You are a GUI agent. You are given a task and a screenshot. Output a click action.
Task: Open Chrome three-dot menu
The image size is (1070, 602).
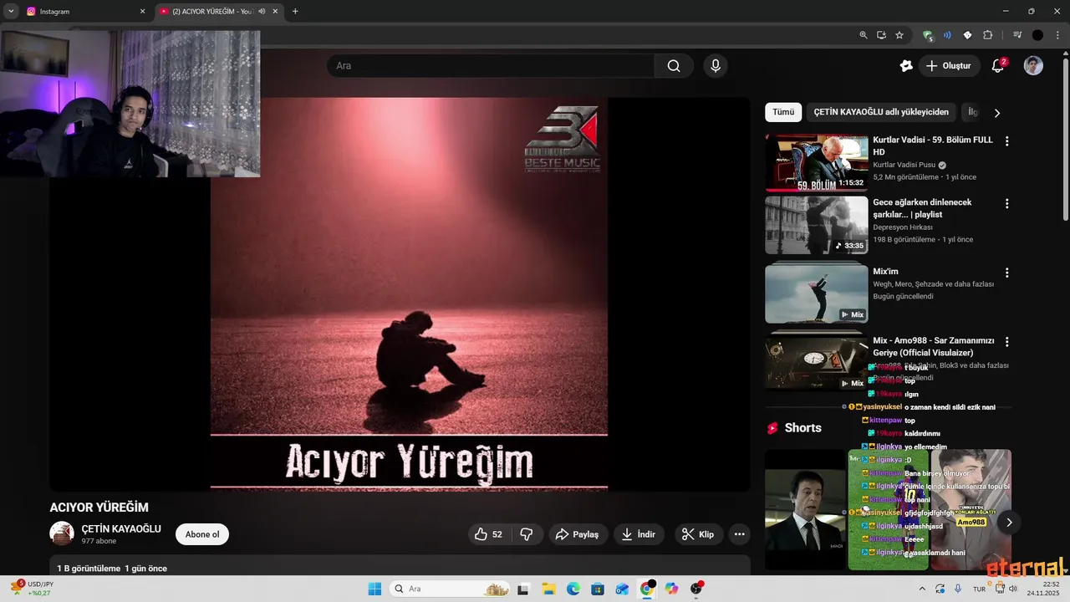click(x=1057, y=35)
